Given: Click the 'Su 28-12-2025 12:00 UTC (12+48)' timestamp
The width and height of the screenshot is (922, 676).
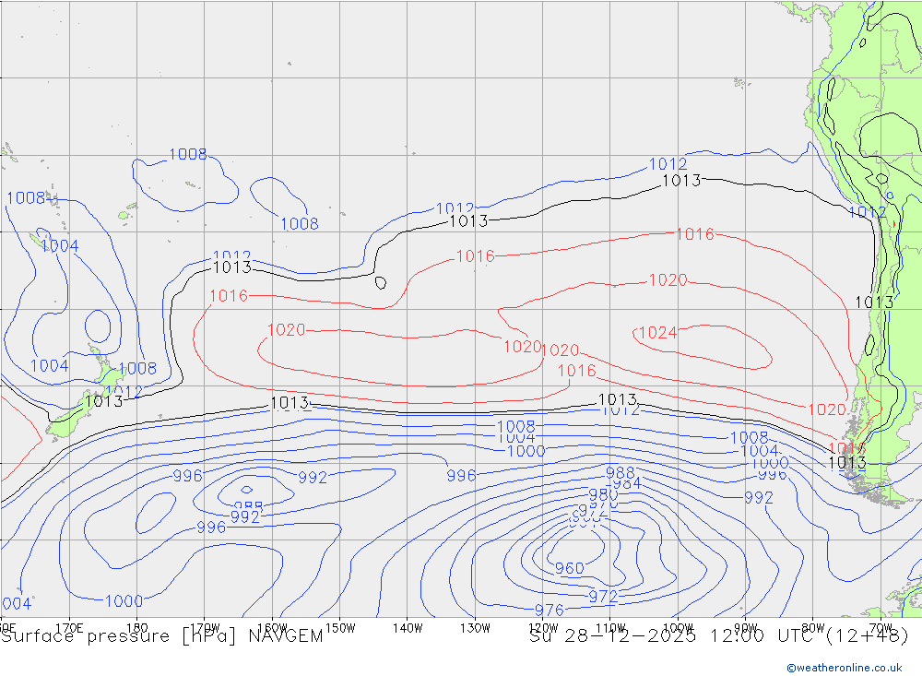Looking at the screenshot, I should (x=719, y=636).
